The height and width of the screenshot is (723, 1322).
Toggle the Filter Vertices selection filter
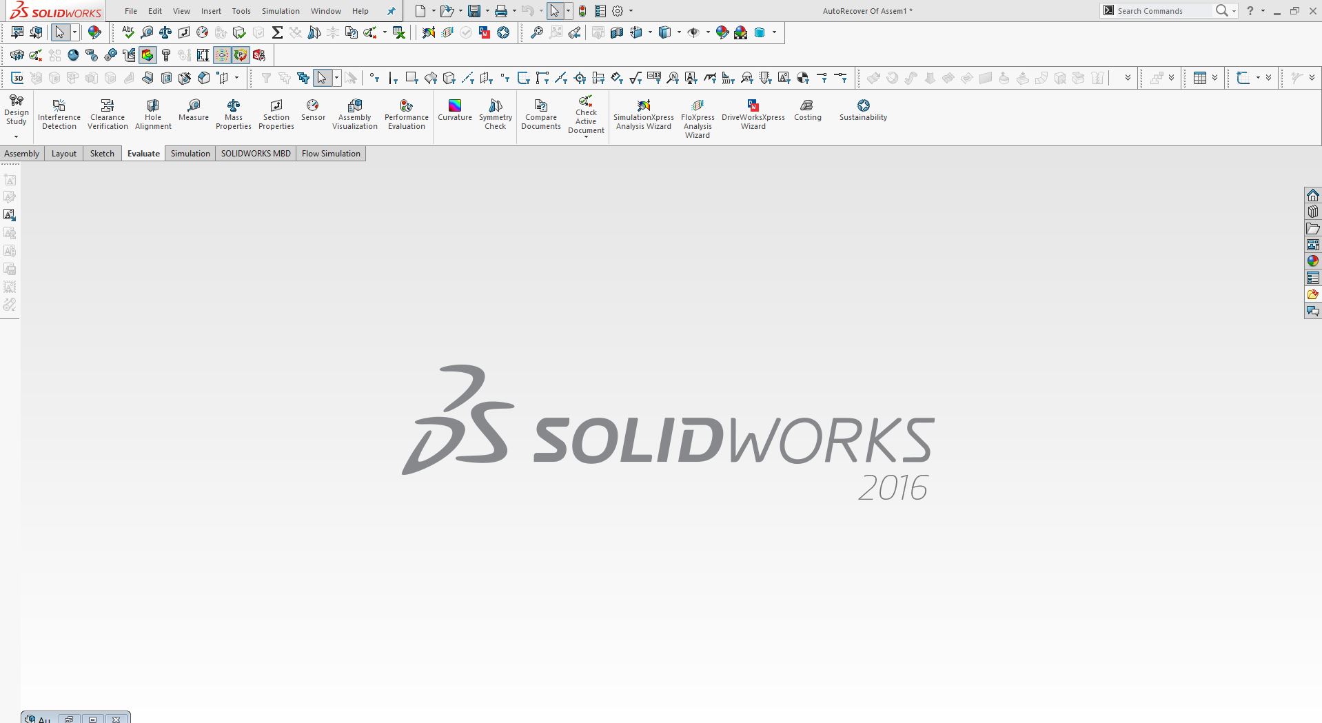tap(374, 78)
